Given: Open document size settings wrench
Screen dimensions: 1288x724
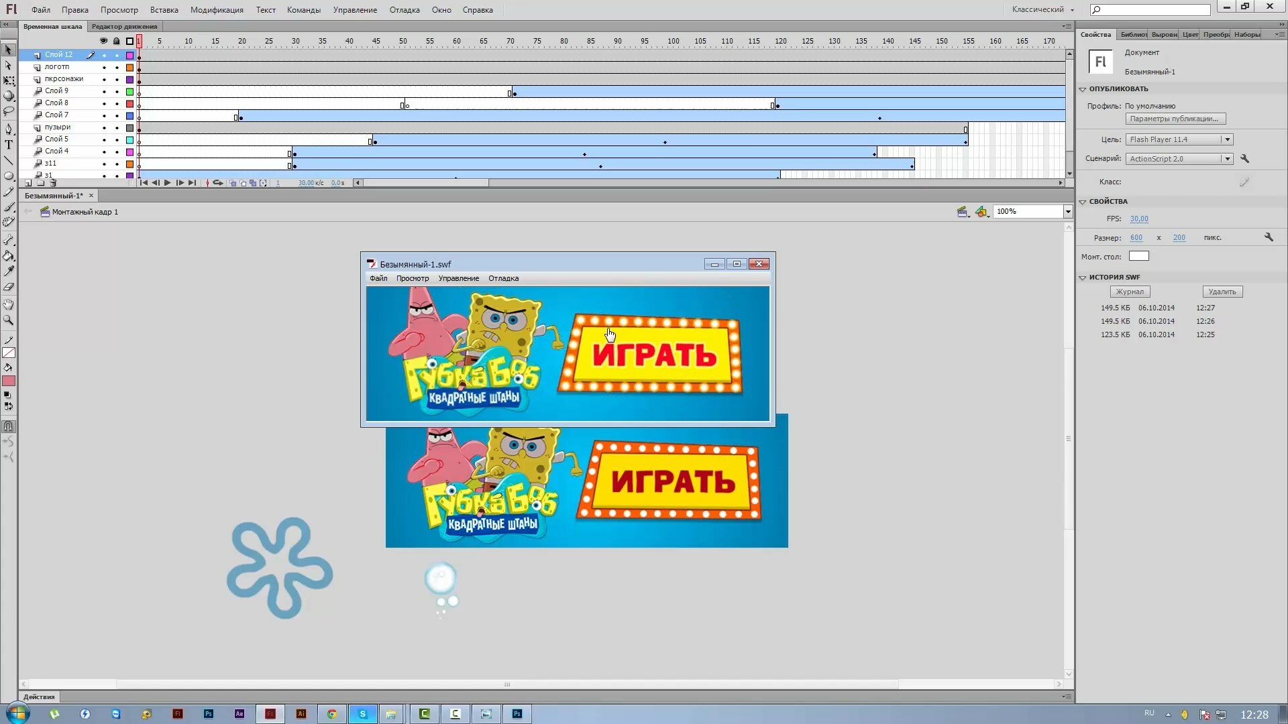Looking at the screenshot, I should (1269, 237).
